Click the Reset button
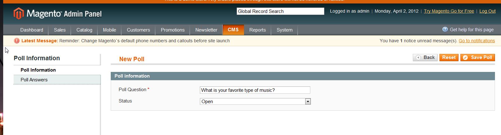Screen dimensions: 501x135 (449, 57)
